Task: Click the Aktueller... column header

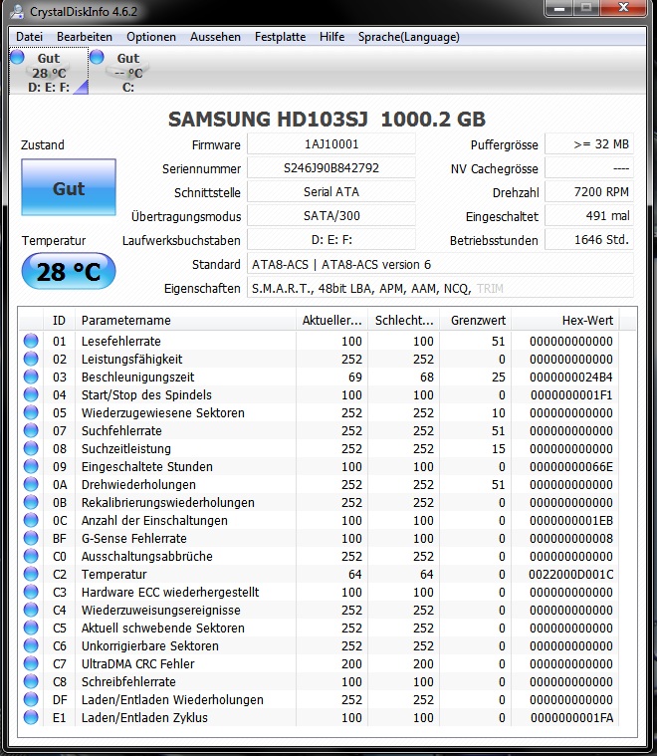Action: click(x=331, y=320)
